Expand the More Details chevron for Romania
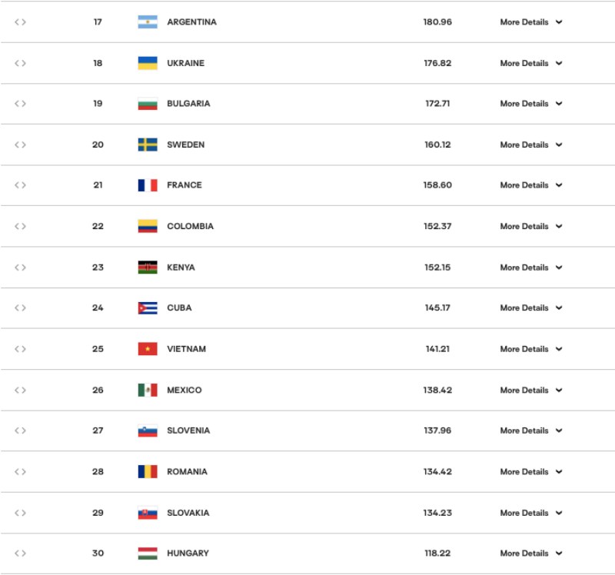 (559, 472)
